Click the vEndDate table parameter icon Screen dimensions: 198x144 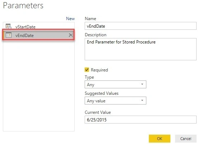[9, 35]
